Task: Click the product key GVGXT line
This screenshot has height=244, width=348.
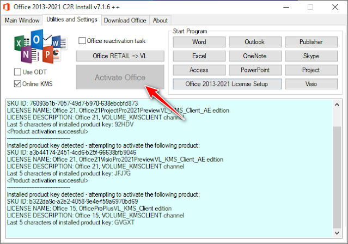Action: [x=71, y=222]
